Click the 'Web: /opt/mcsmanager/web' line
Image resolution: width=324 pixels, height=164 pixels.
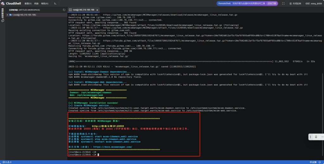pos(86,95)
